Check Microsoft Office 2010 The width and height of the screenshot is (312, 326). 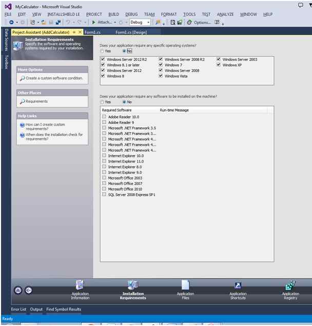104,189
